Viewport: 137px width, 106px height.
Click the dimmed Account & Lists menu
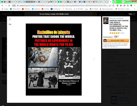point(111,14)
